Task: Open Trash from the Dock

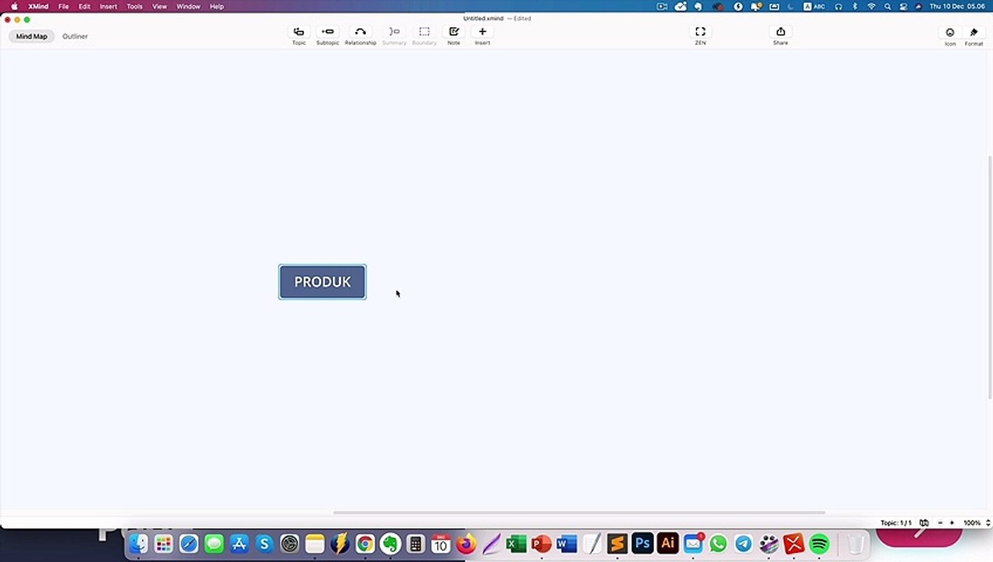Action: pos(856,544)
